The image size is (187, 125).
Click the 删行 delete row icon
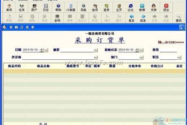119,18
